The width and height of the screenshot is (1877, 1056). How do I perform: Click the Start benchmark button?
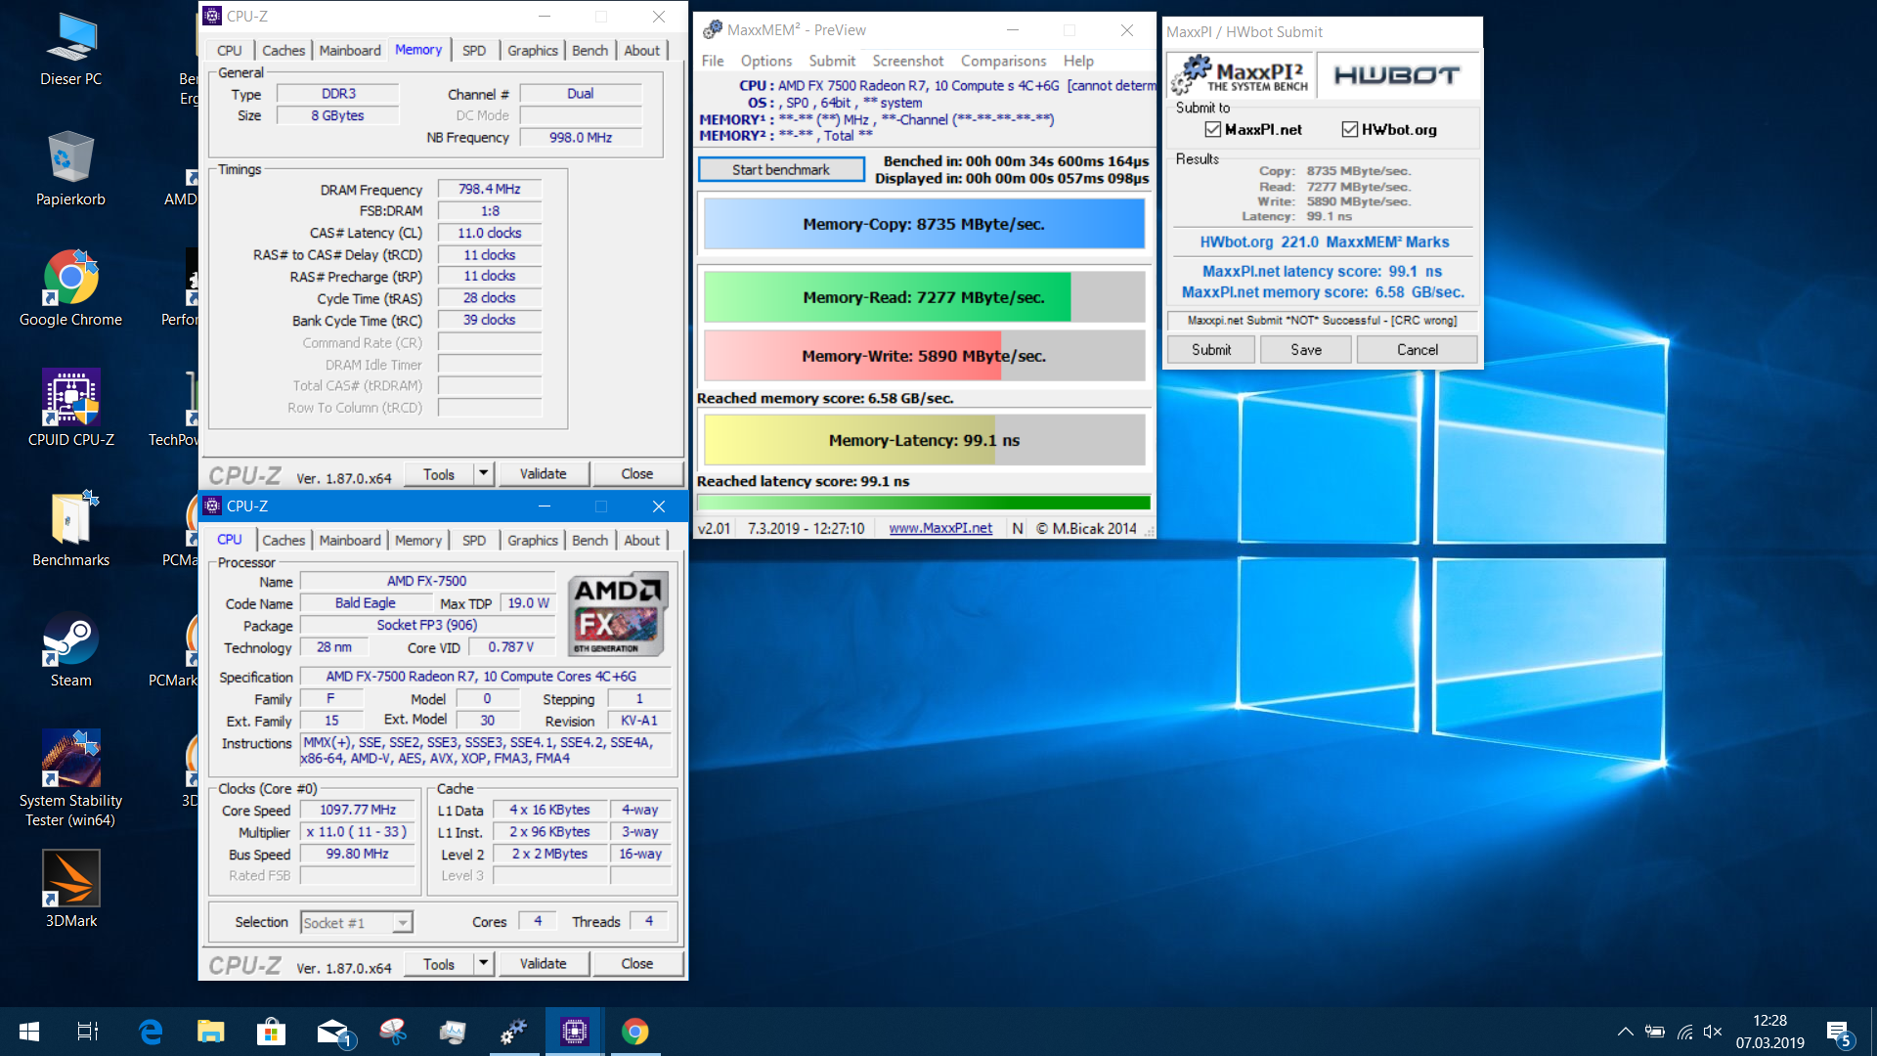pos(781,170)
